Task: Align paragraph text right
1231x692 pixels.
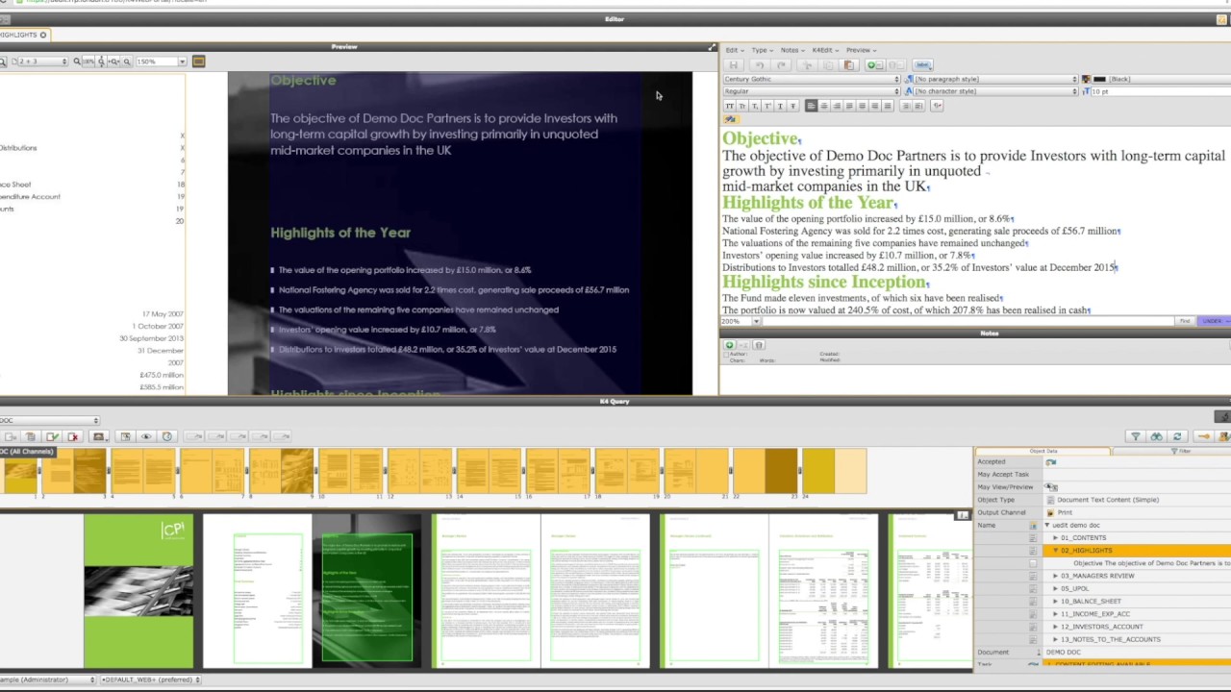Action: click(837, 106)
